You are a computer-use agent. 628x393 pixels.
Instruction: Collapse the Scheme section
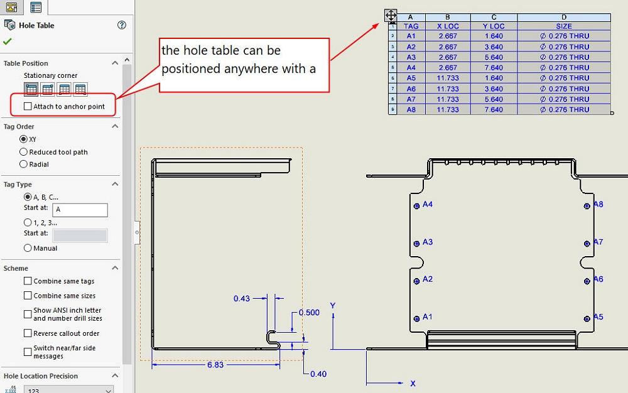point(115,267)
